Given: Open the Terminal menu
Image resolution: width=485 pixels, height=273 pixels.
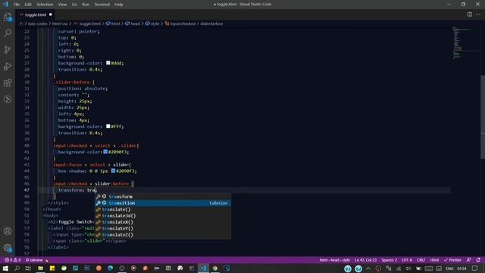Looking at the screenshot, I should tap(102, 5).
